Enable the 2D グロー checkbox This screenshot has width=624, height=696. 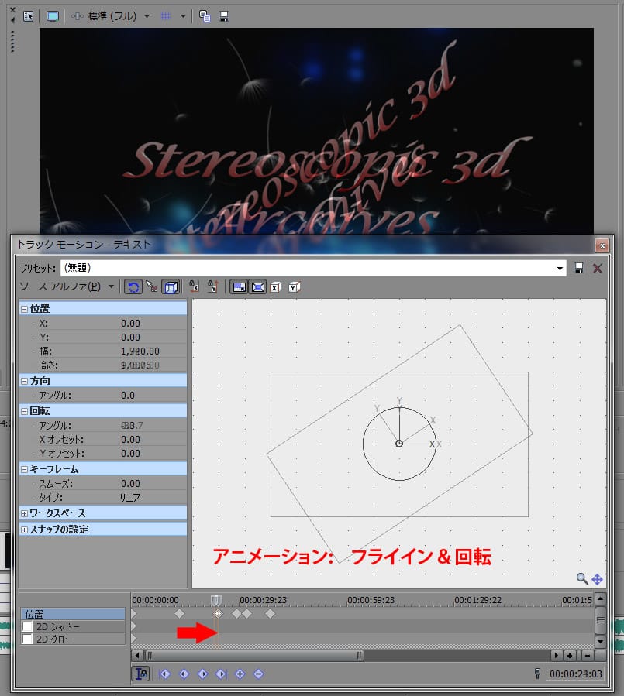[28, 639]
